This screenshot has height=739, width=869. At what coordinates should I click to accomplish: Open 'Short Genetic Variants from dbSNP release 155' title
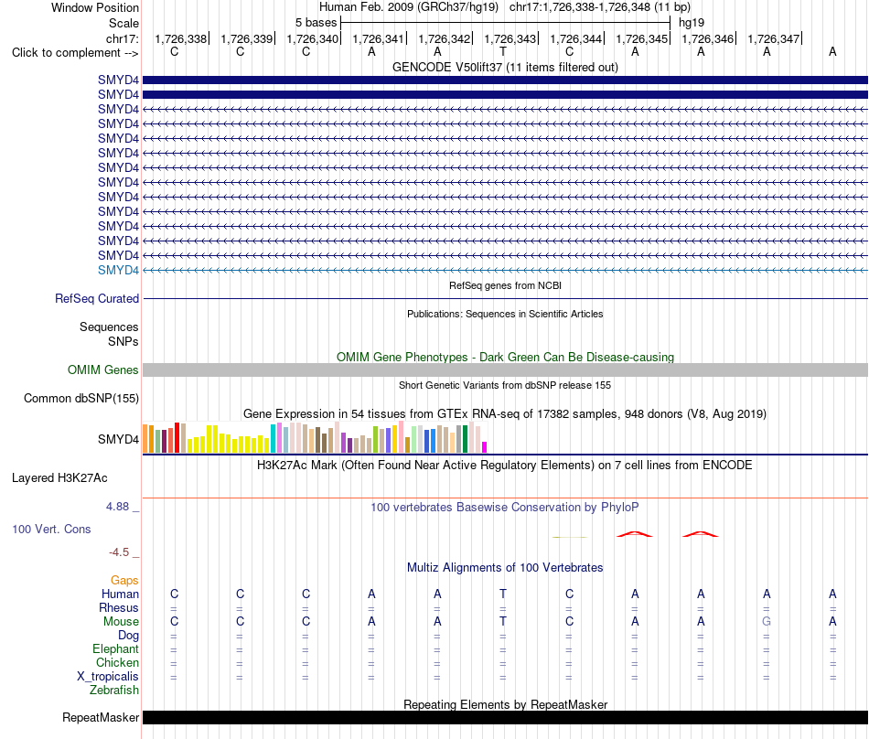click(x=505, y=386)
